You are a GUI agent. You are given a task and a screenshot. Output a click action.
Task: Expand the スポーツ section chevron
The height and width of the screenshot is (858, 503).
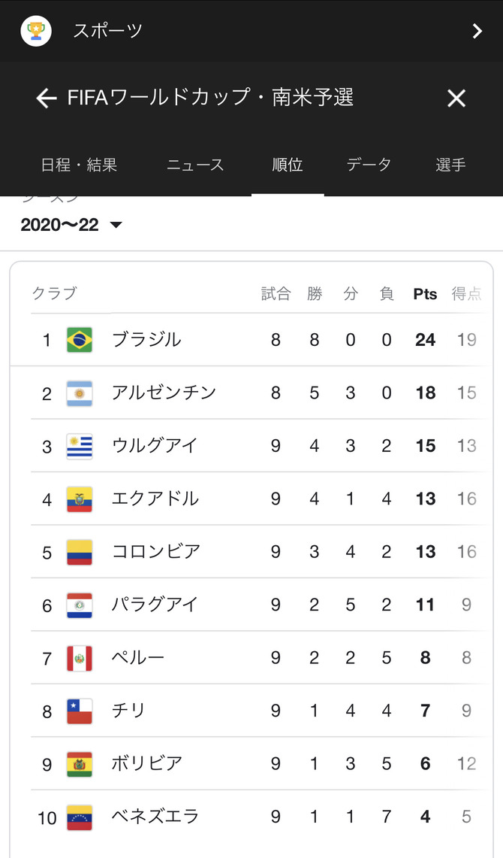point(477,31)
